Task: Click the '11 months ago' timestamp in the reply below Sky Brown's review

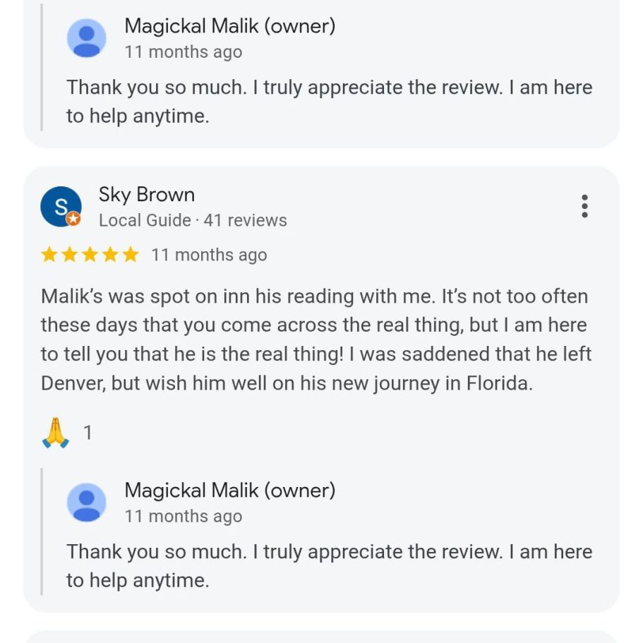Action: (184, 516)
